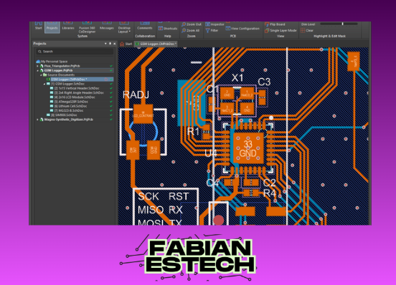Open the Comments panel button

coord(145,26)
